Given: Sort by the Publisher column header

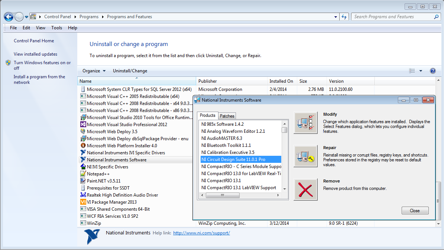Looking at the screenshot, I should pyautogui.click(x=231, y=81).
